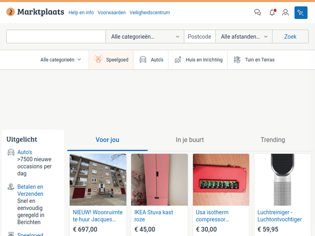Open the notifications bell icon
315x236 pixels.
pyautogui.click(x=272, y=13)
